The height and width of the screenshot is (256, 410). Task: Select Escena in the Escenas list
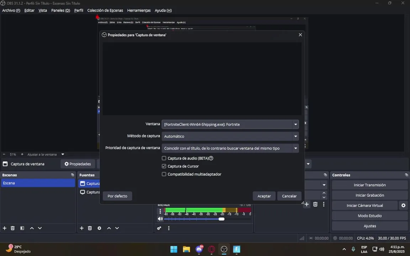[x=38, y=183]
